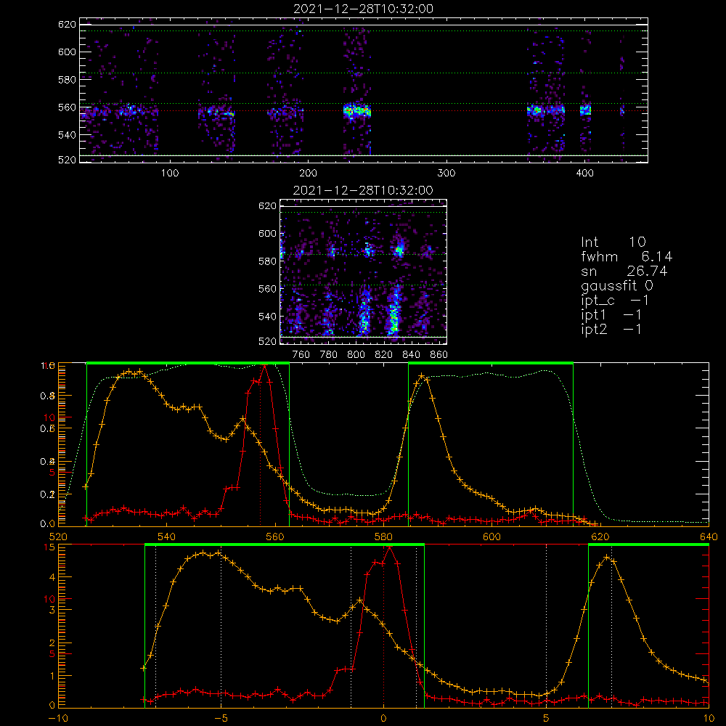Click the 'ipt2 -1' parameter line

pos(611,329)
